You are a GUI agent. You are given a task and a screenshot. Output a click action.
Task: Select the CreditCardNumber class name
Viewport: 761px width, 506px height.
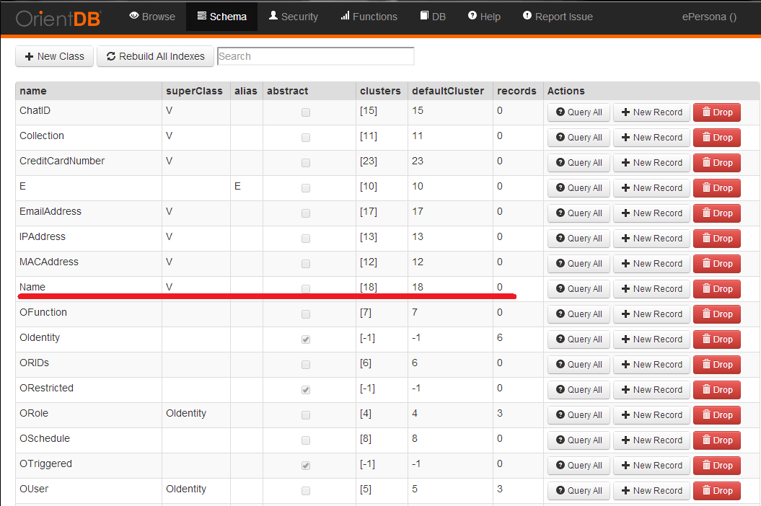[x=61, y=161]
